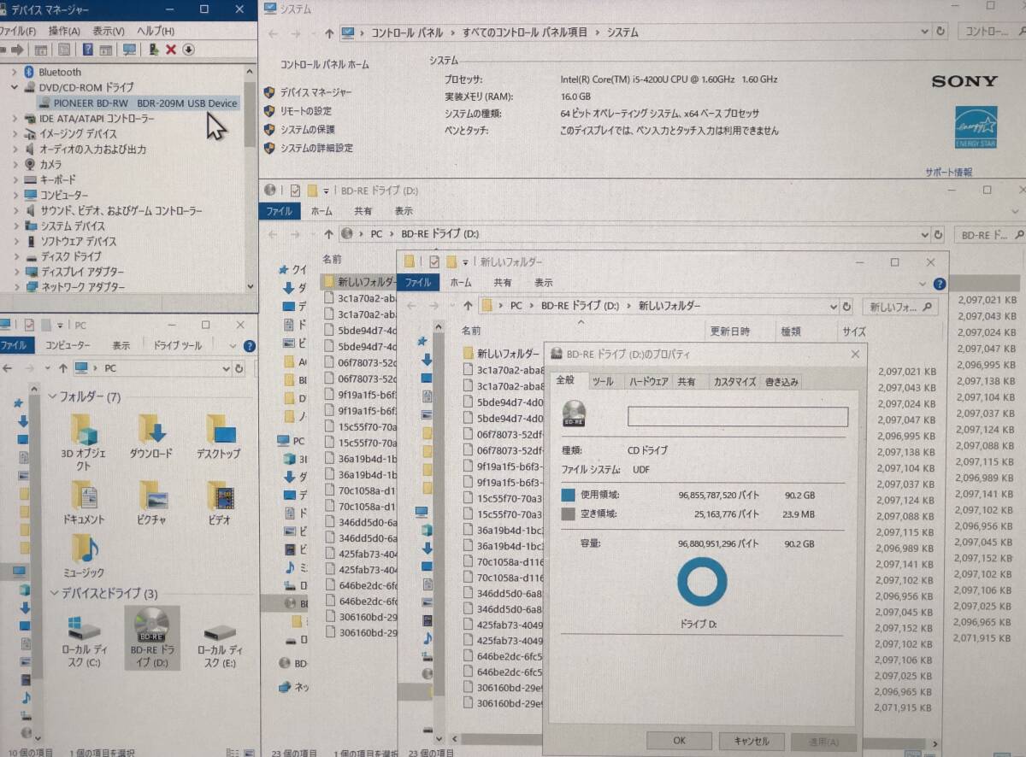Click 表示 ribbon tab in BD-RE ドライブ (D:) window
The height and width of the screenshot is (757, 1026).
point(404,211)
